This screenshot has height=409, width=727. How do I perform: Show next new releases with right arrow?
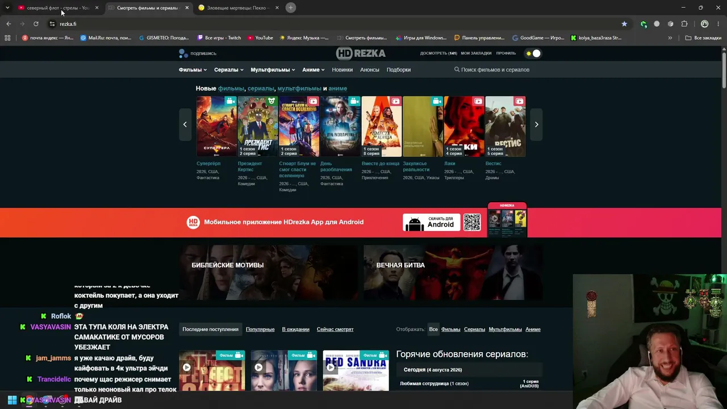pyautogui.click(x=536, y=124)
